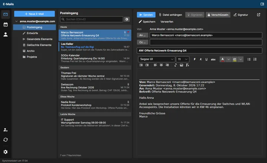Image resolution: width=267 pixels, height=163 pixels.
Task: Click the An ... recipient button
Action: click(142, 35)
